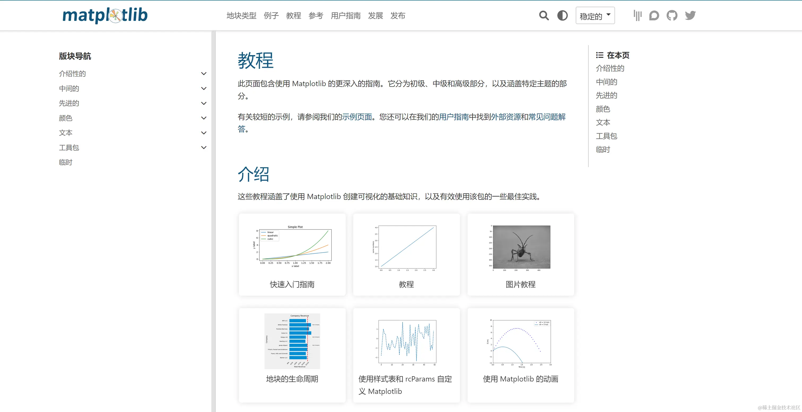
Task: Expand the 介绍性的 sidebar section
Action: pos(204,73)
